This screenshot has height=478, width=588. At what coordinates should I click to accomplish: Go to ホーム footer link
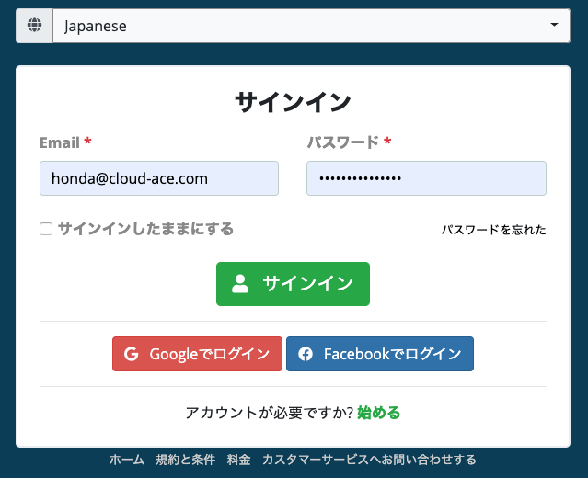click(127, 460)
